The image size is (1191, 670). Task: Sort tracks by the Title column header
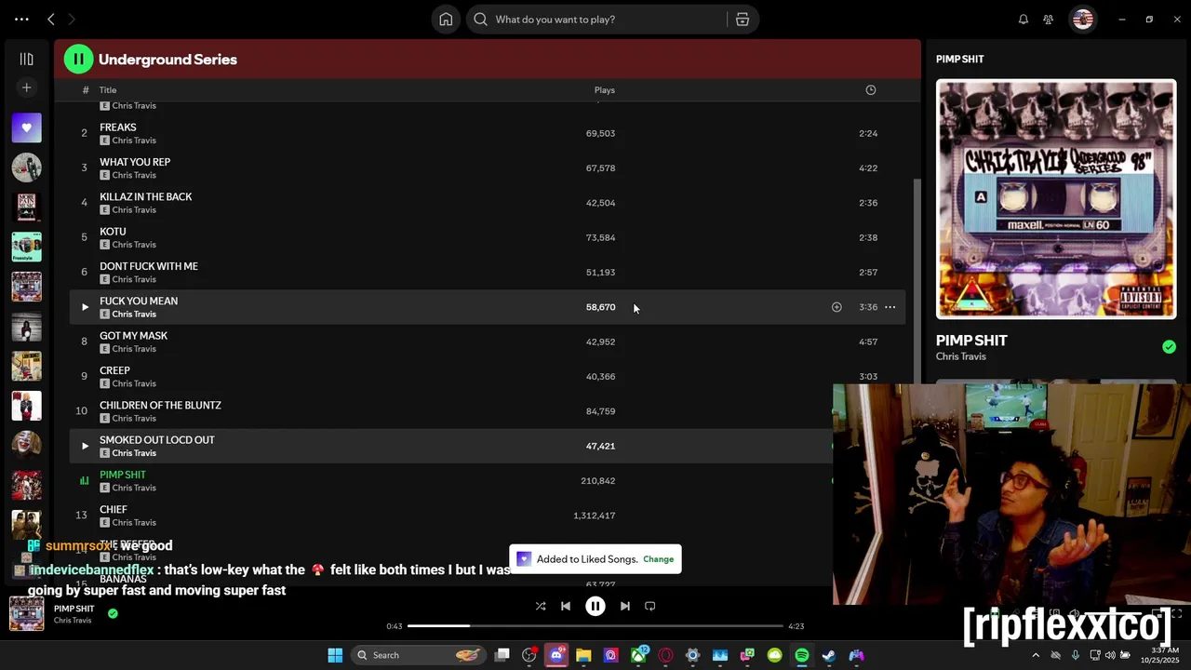[108, 90]
